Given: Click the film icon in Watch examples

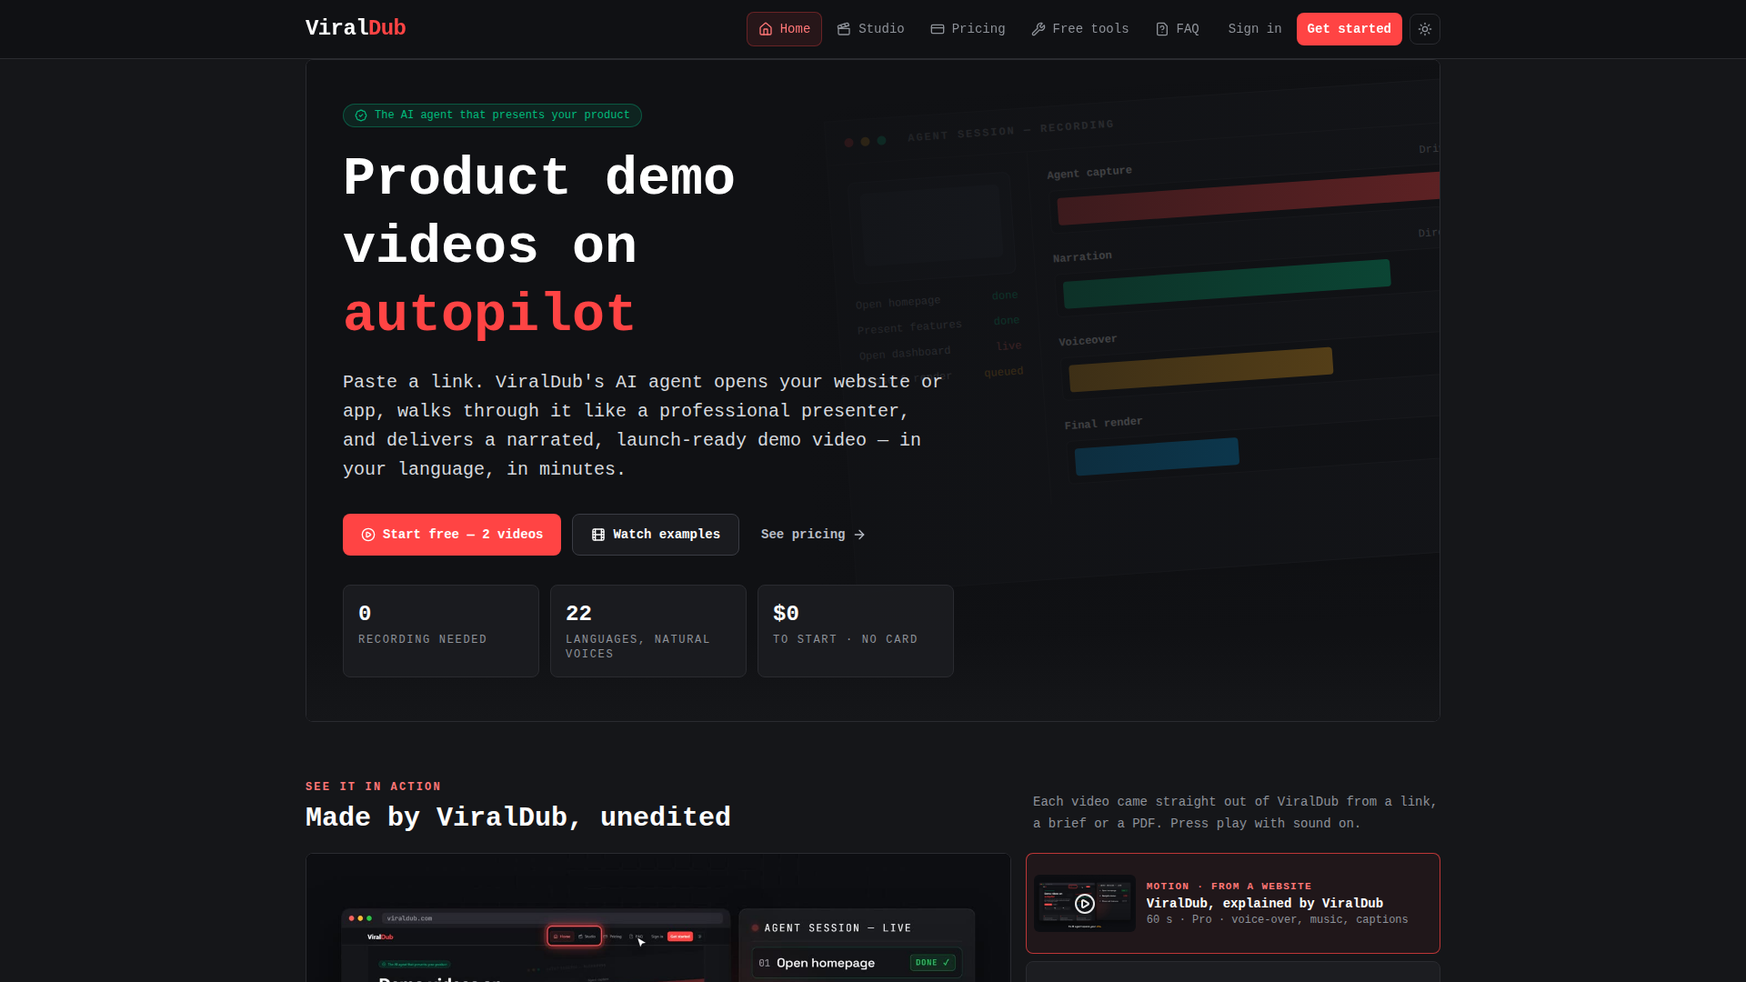Looking at the screenshot, I should tap(598, 535).
